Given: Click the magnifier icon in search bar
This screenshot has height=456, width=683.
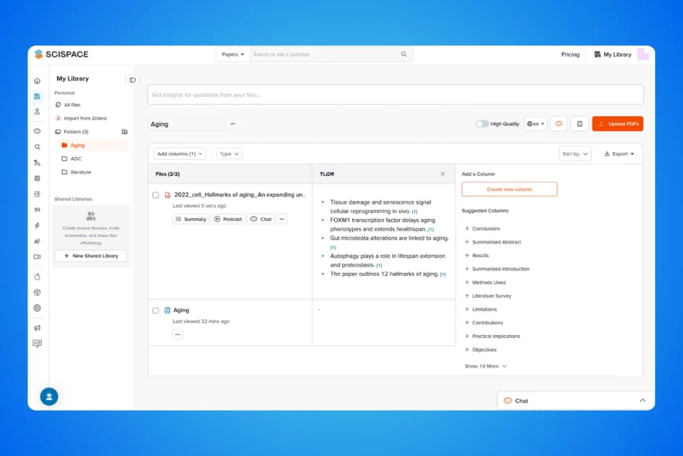Looking at the screenshot, I should point(404,55).
